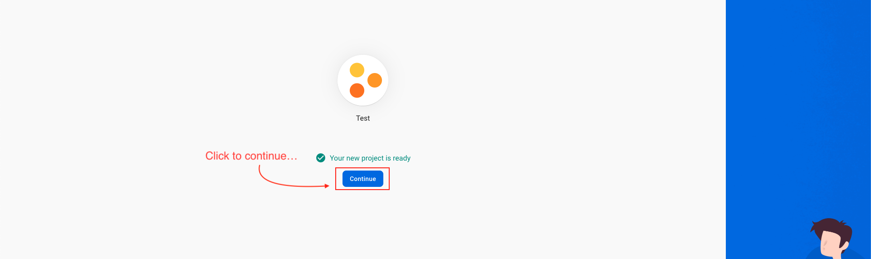Click the word "Click" in the red annotation
Screen dimensions: 871x259
pos(217,156)
